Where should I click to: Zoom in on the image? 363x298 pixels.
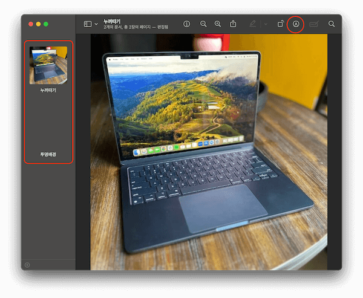pos(218,24)
